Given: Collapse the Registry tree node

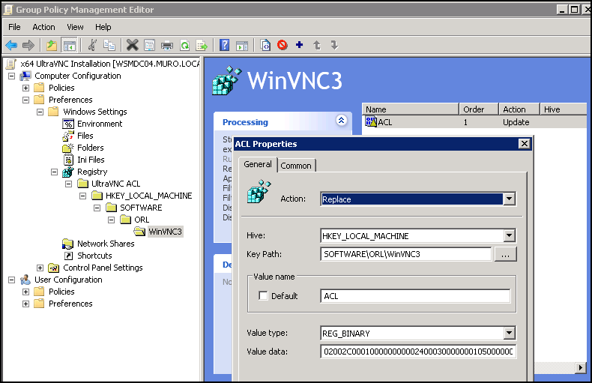Looking at the screenshot, I should 55,172.
